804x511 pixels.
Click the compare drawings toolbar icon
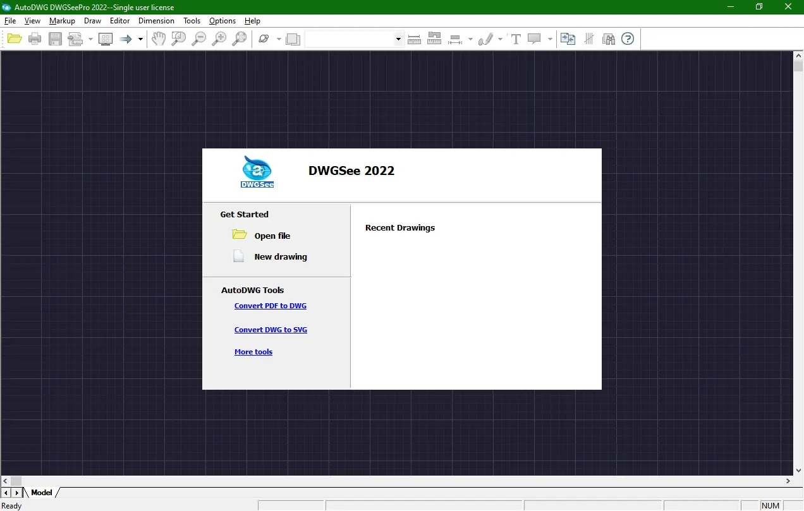(568, 39)
